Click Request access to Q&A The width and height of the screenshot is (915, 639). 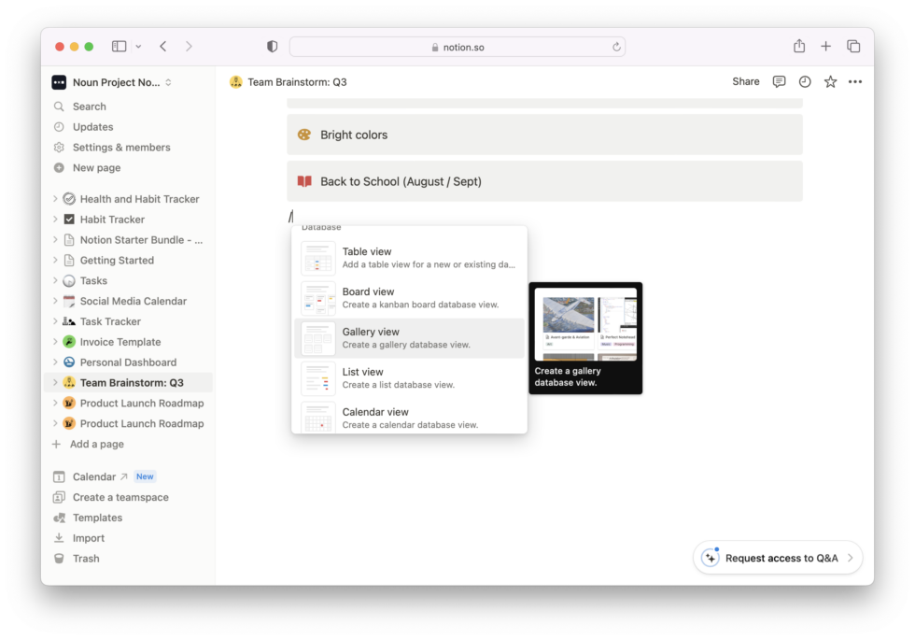[777, 558]
